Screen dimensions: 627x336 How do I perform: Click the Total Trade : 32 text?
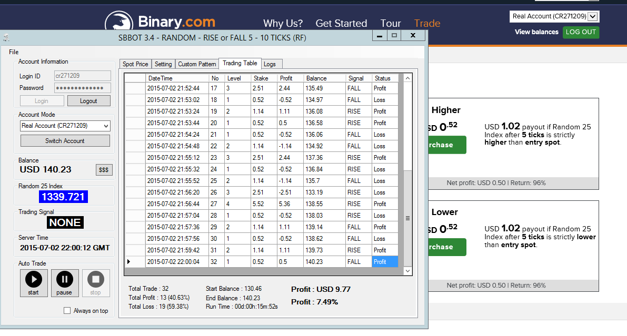pyautogui.click(x=148, y=289)
